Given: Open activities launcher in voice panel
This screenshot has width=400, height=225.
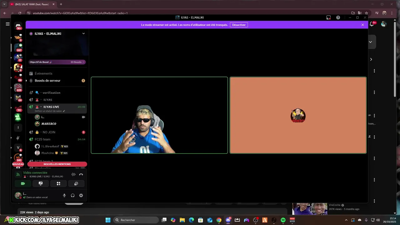Looking at the screenshot, I should [58, 183].
